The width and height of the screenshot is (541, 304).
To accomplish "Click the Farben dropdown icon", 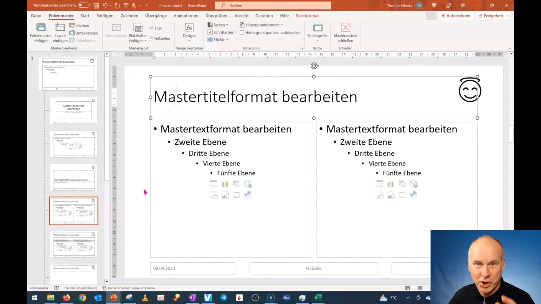I will pyautogui.click(x=227, y=25).
